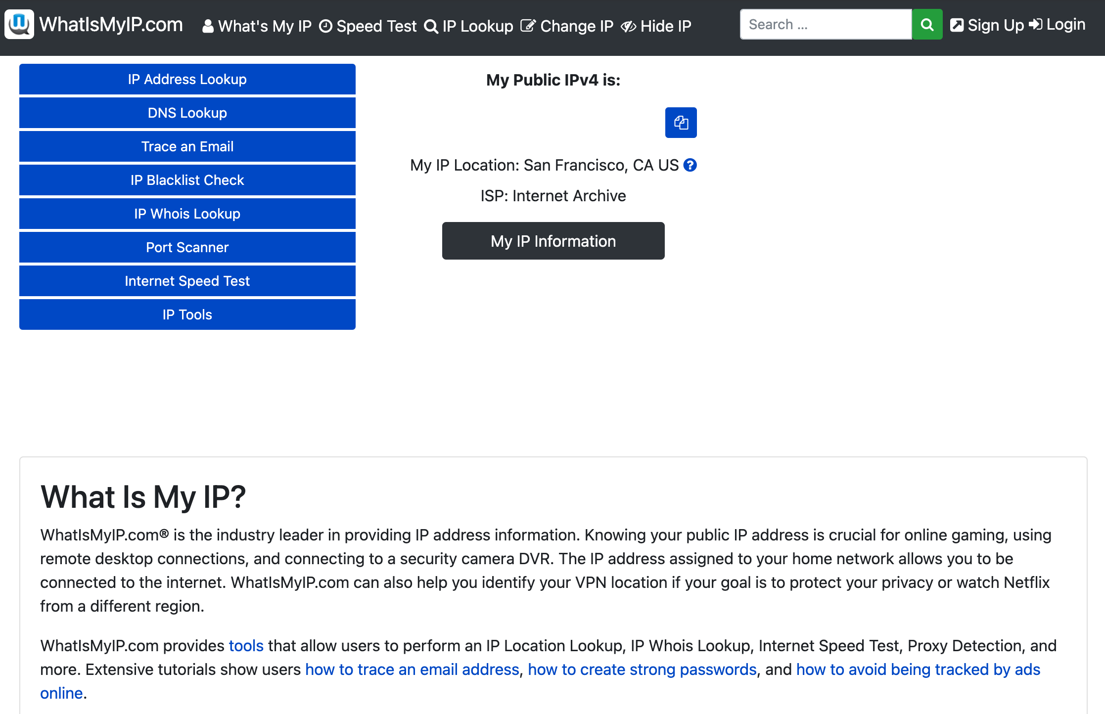Click the 'What Is My IP?' heading
This screenshot has width=1105, height=714.
[x=143, y=496]
